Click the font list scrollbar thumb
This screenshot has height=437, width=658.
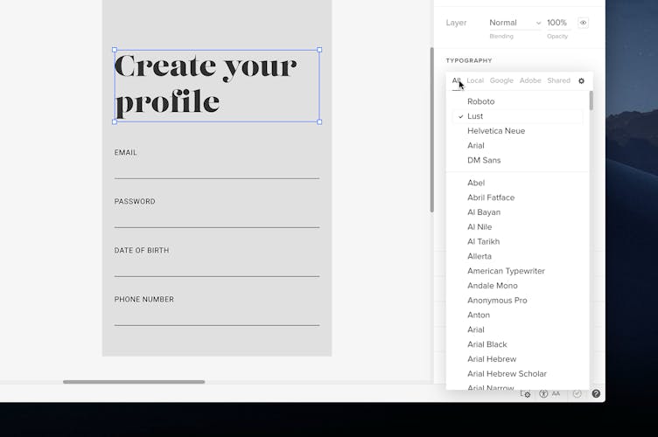point(591,101)
